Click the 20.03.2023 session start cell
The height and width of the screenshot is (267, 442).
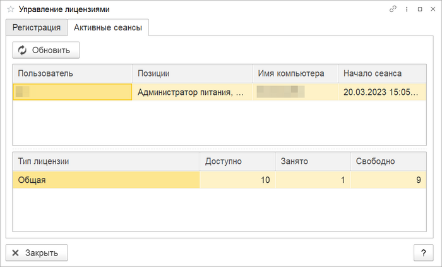point(382,92)
